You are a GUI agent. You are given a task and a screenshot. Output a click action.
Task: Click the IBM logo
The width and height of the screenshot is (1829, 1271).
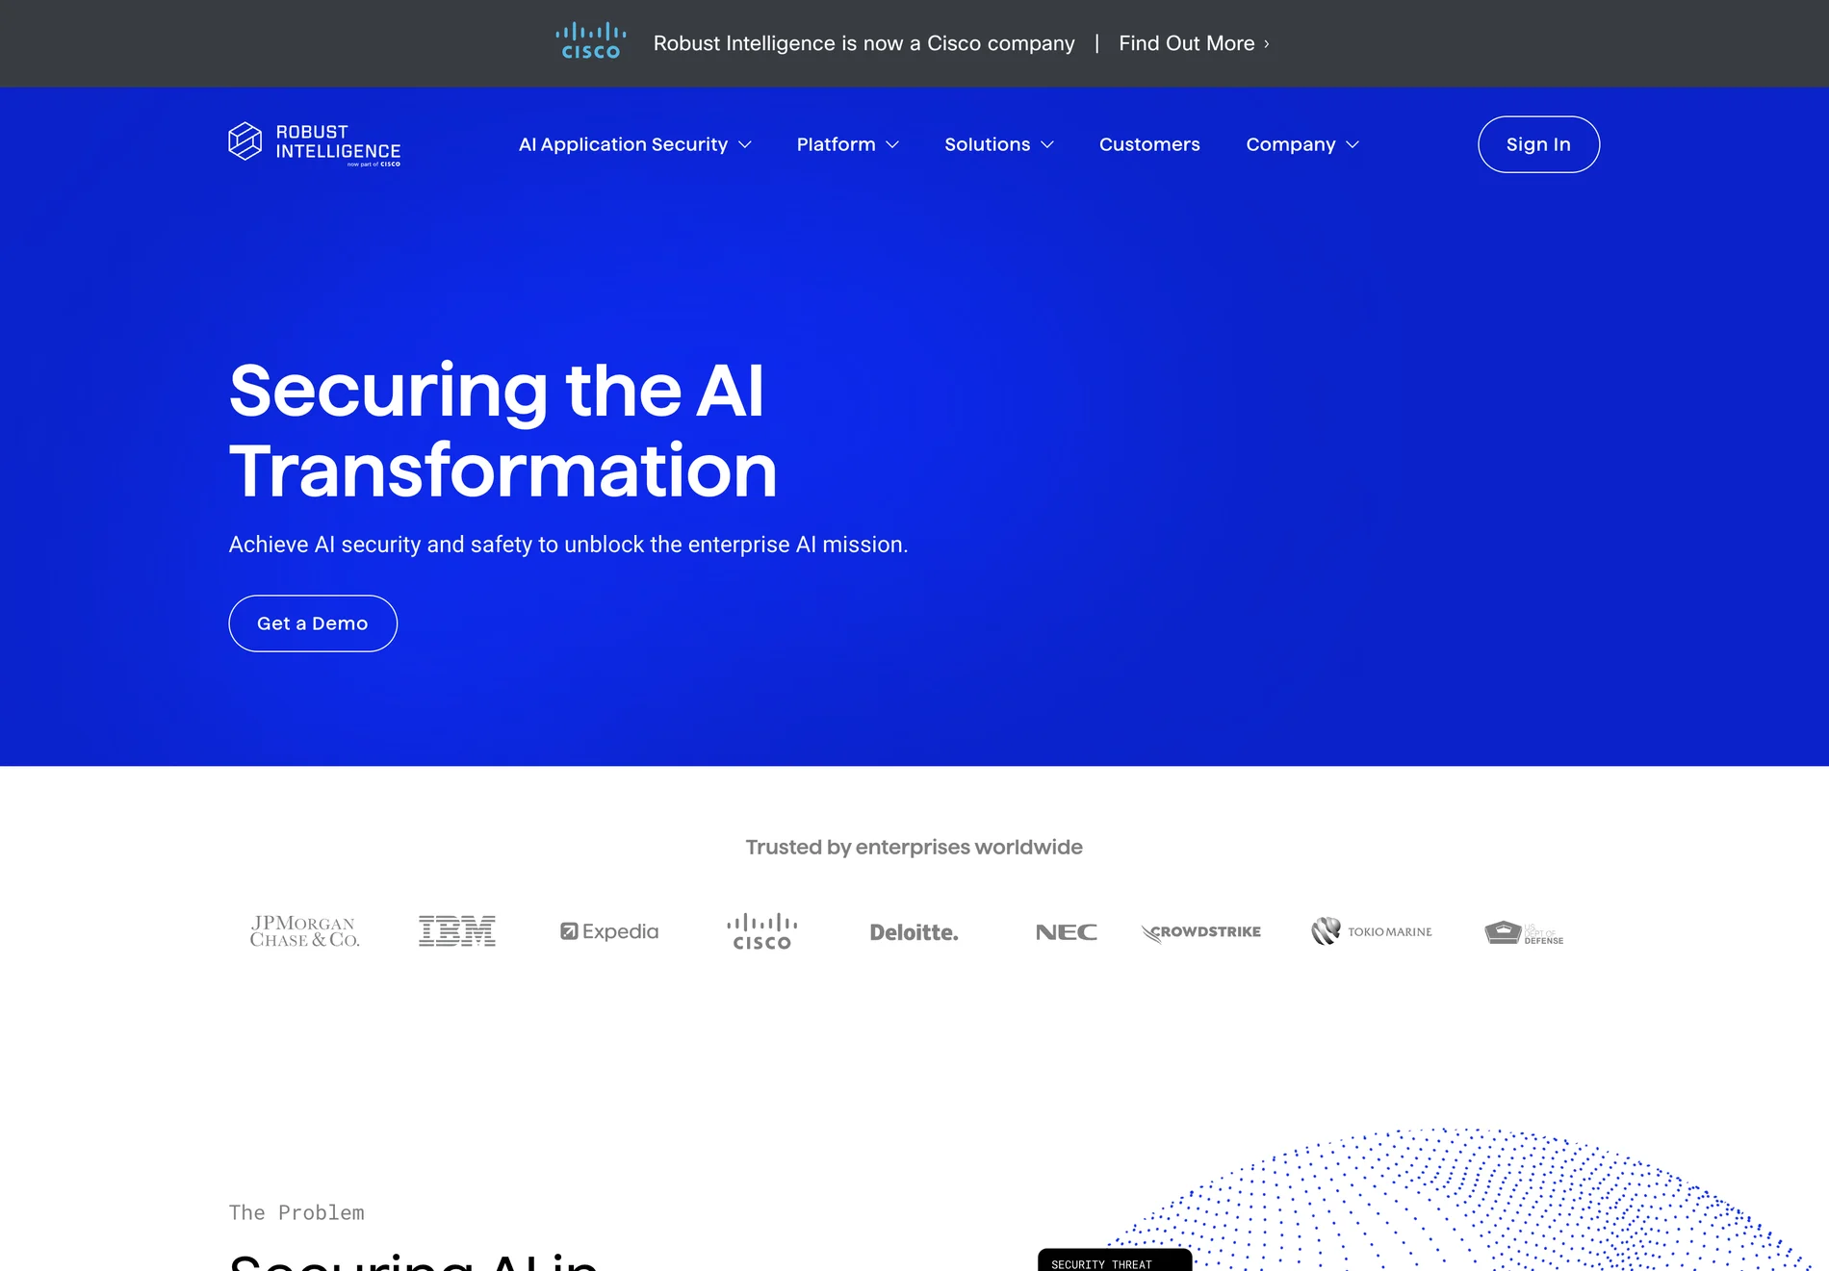[457, 931]
